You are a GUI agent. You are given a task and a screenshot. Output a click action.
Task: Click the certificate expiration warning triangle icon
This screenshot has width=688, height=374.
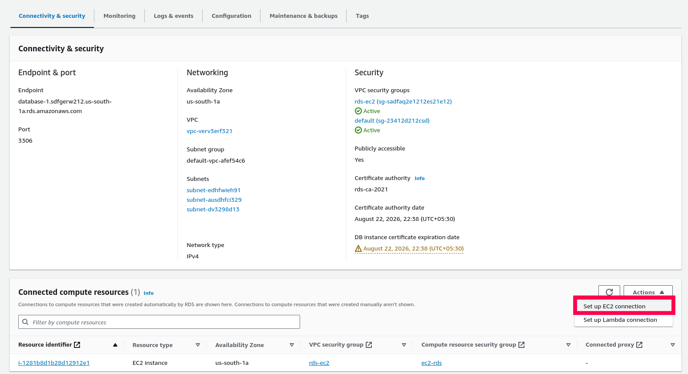point(358,249)
